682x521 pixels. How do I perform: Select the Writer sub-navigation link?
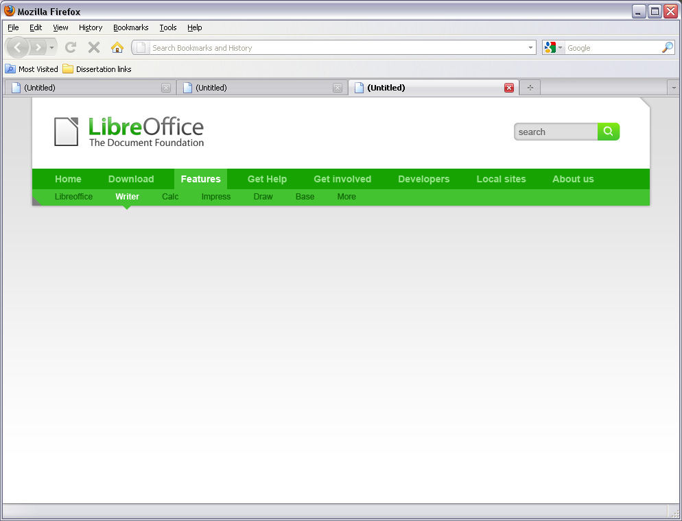click(127, 197)
